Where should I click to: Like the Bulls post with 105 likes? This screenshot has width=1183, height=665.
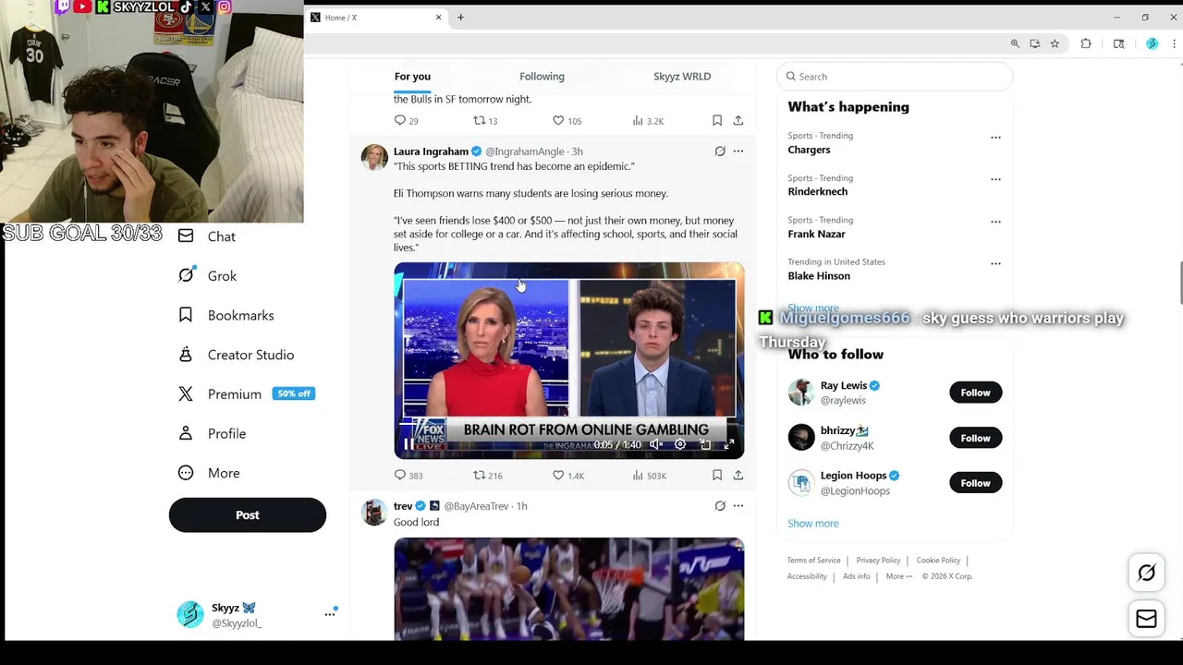(567, 121)
